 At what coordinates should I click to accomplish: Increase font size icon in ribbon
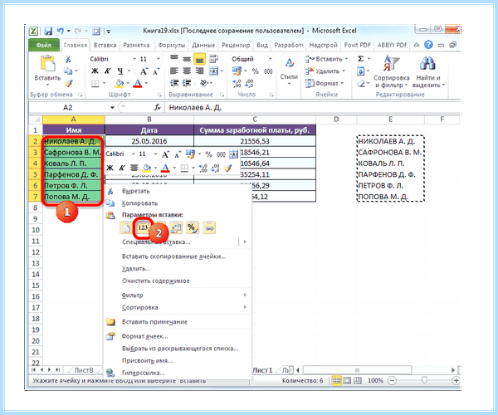[x=144, y=71]
